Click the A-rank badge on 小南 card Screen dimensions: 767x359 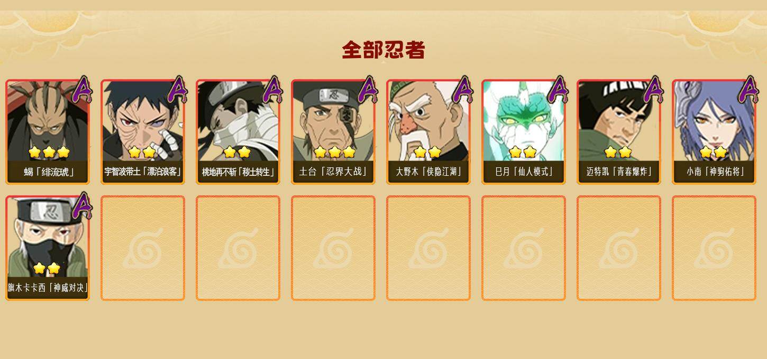point(748,90)
